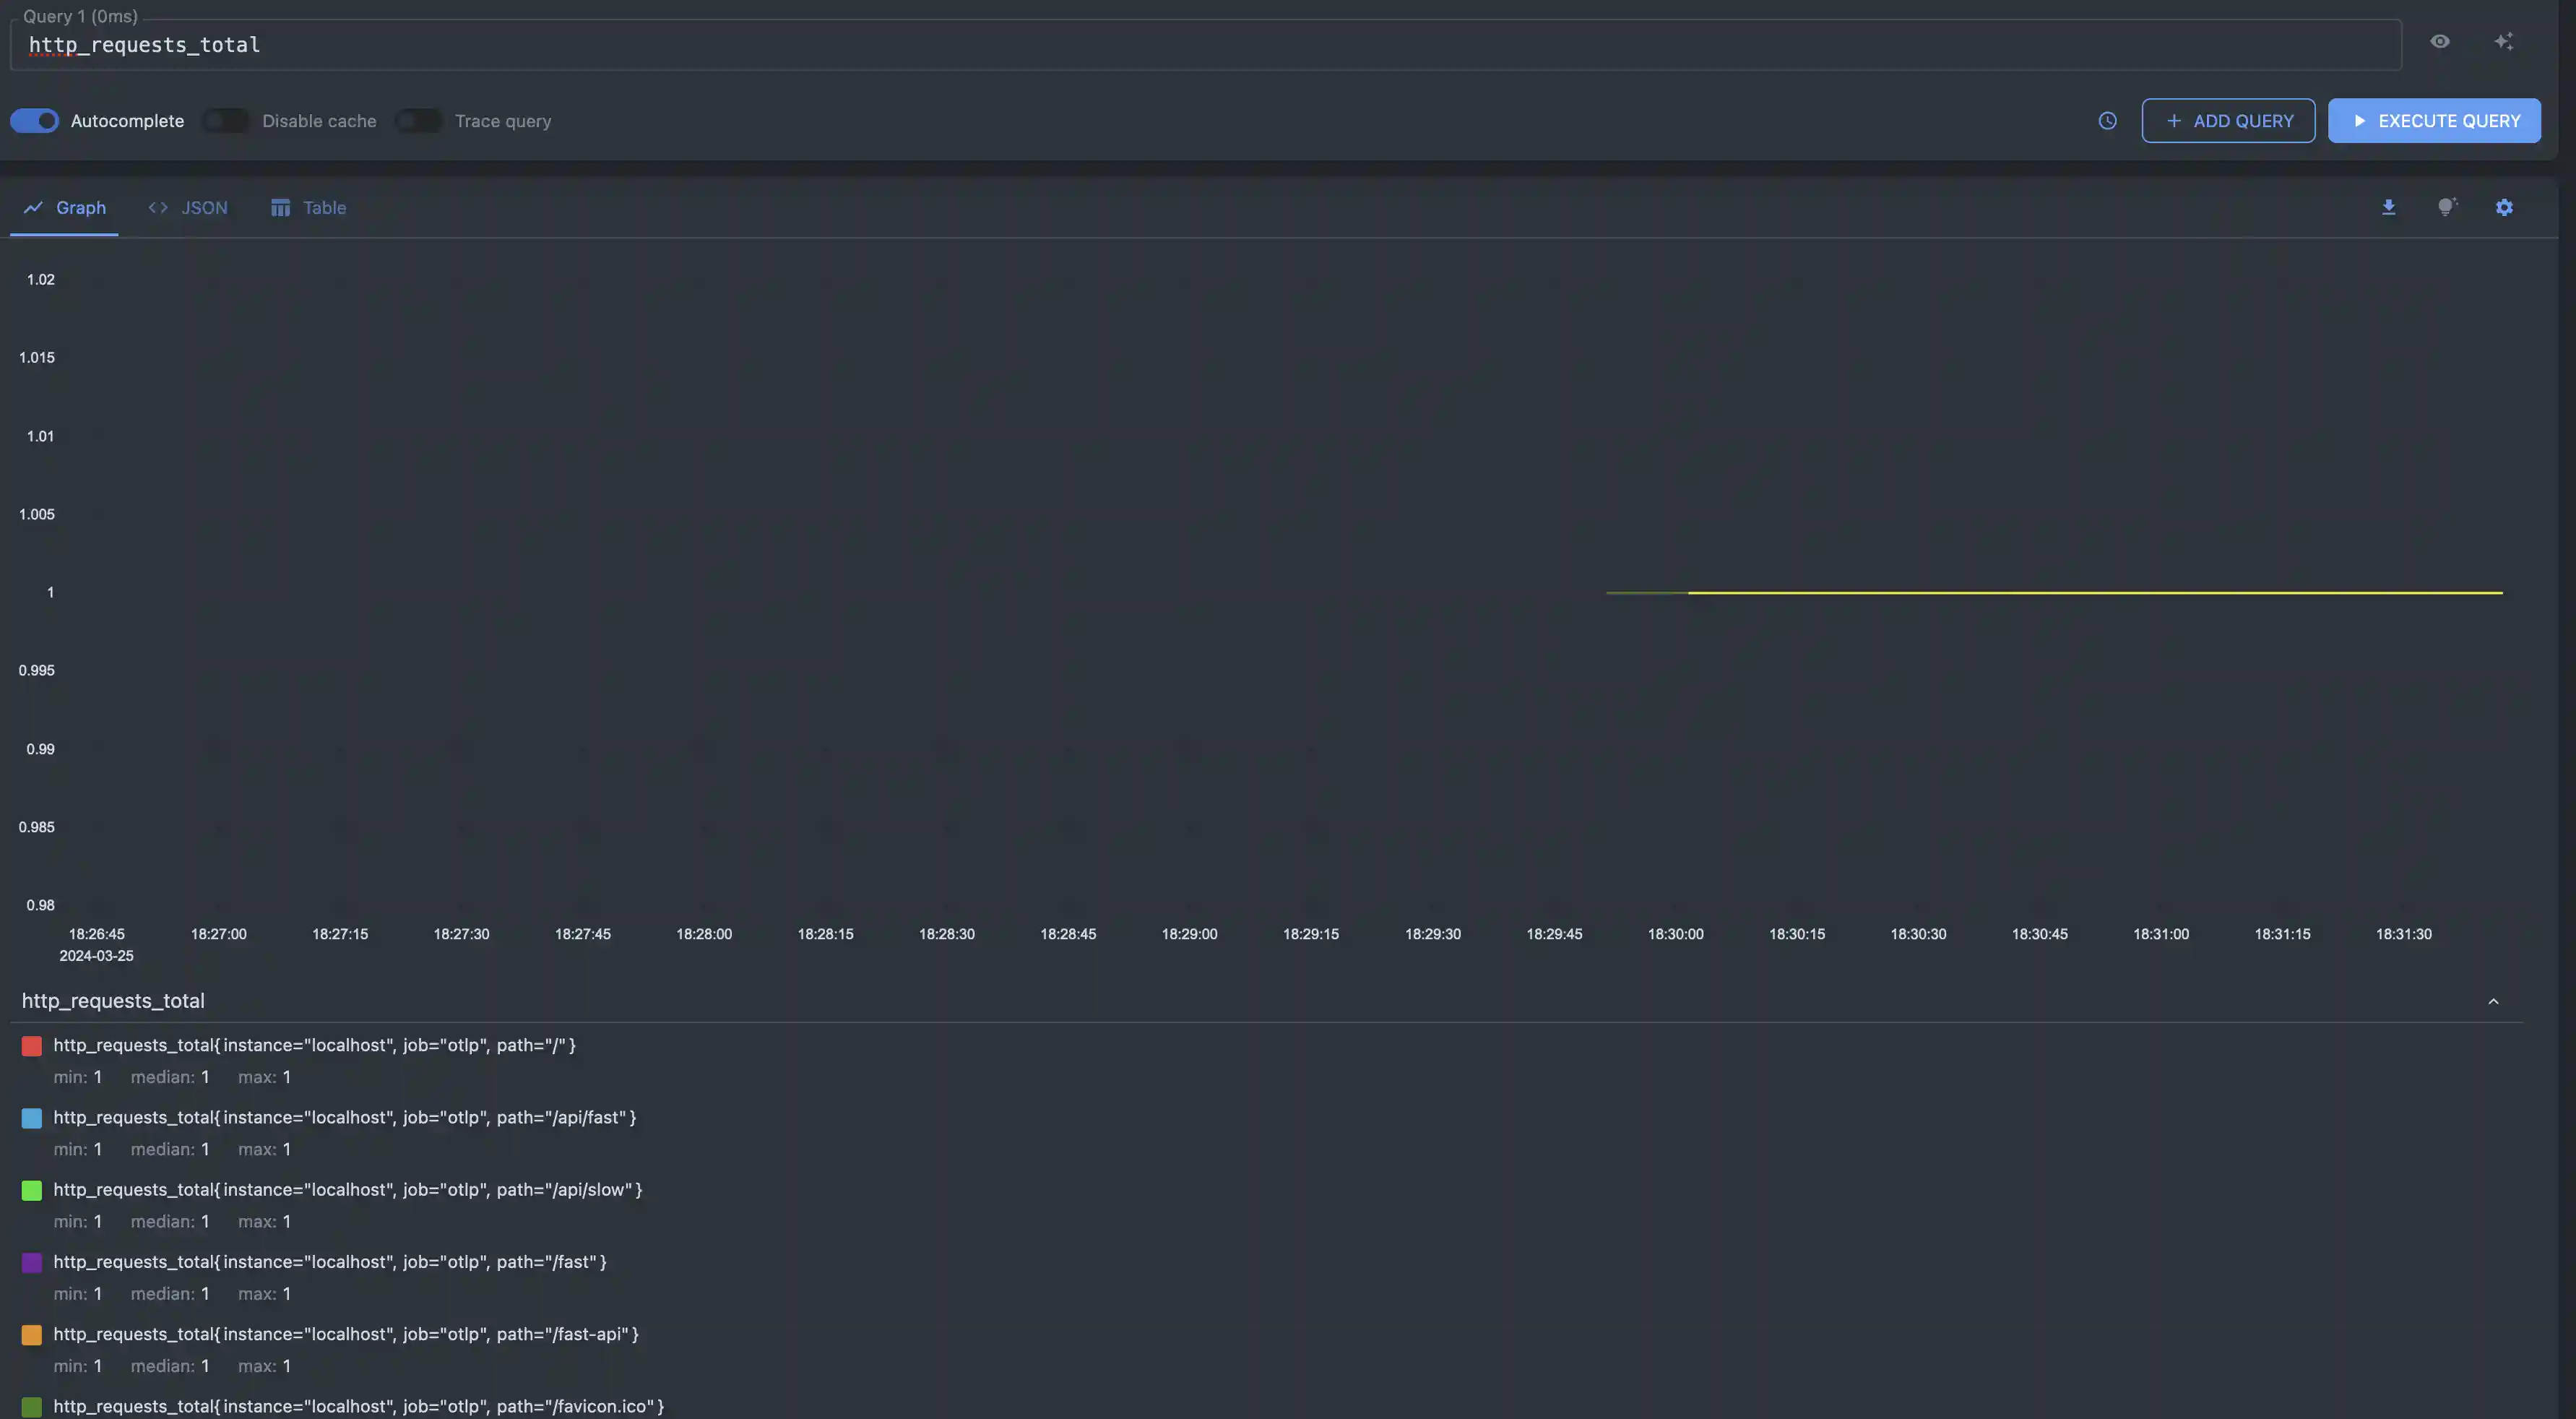Screen dimensions: 2576x1419
Task: Click the 18:30:00 x-axis time label
Action: click(x=1675, y=934)
